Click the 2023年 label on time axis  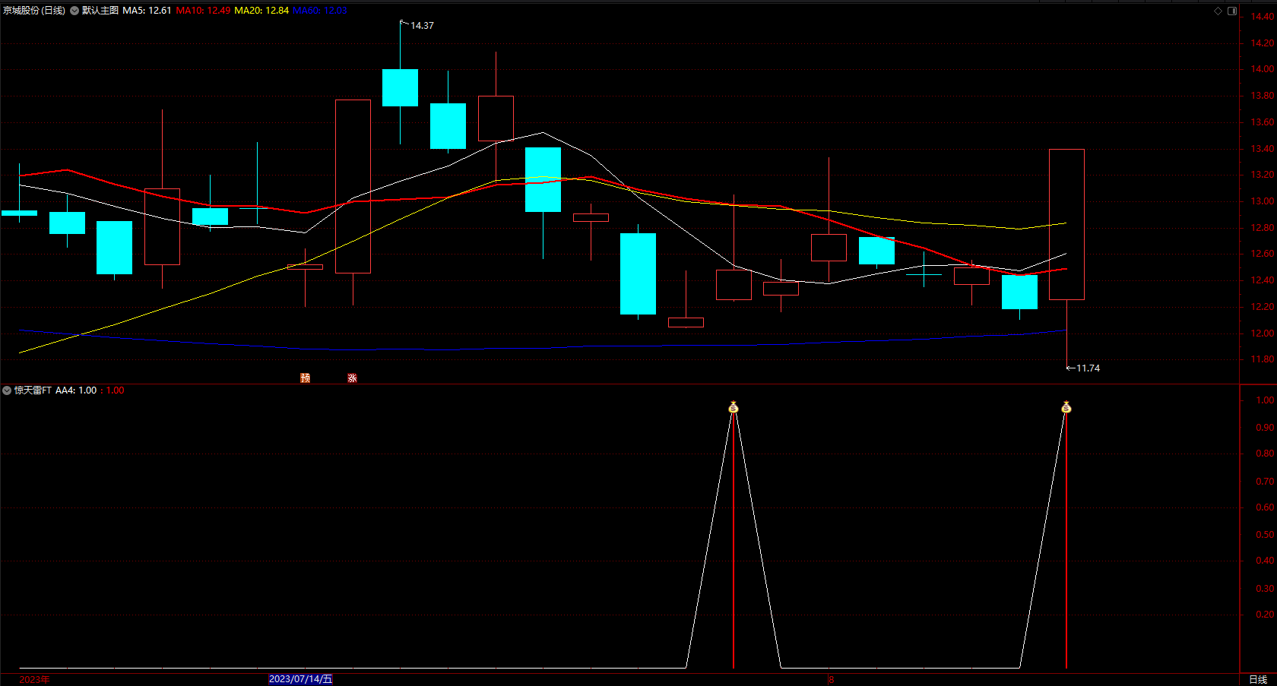click(x=34, y=679)
